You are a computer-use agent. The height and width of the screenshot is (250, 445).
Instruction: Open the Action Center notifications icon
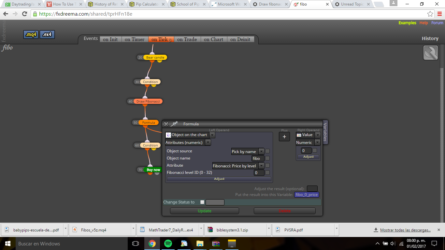[x=434, y=243]
